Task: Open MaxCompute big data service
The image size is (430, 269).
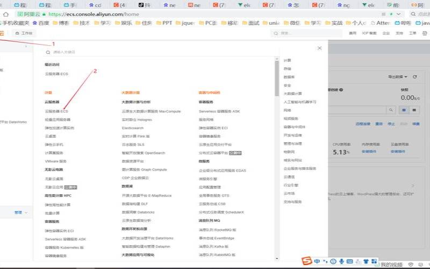Action: click(x=151, y=111)
